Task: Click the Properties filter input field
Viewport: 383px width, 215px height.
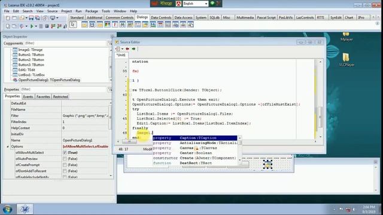Action: (63, 89)
